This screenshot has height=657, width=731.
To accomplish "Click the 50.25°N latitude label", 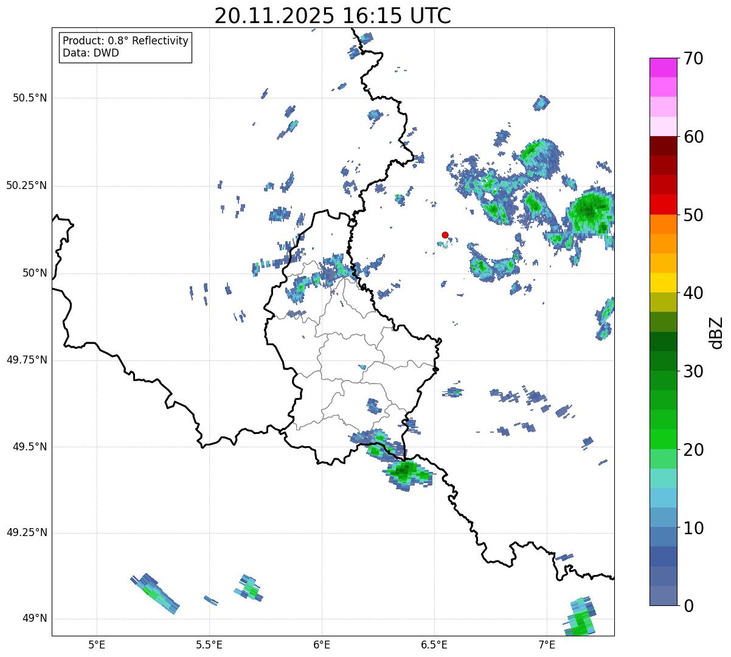I will 27,185.
